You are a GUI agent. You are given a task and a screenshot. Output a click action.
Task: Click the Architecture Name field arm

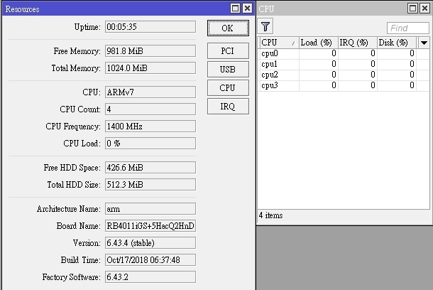click(x=150, y=209)
